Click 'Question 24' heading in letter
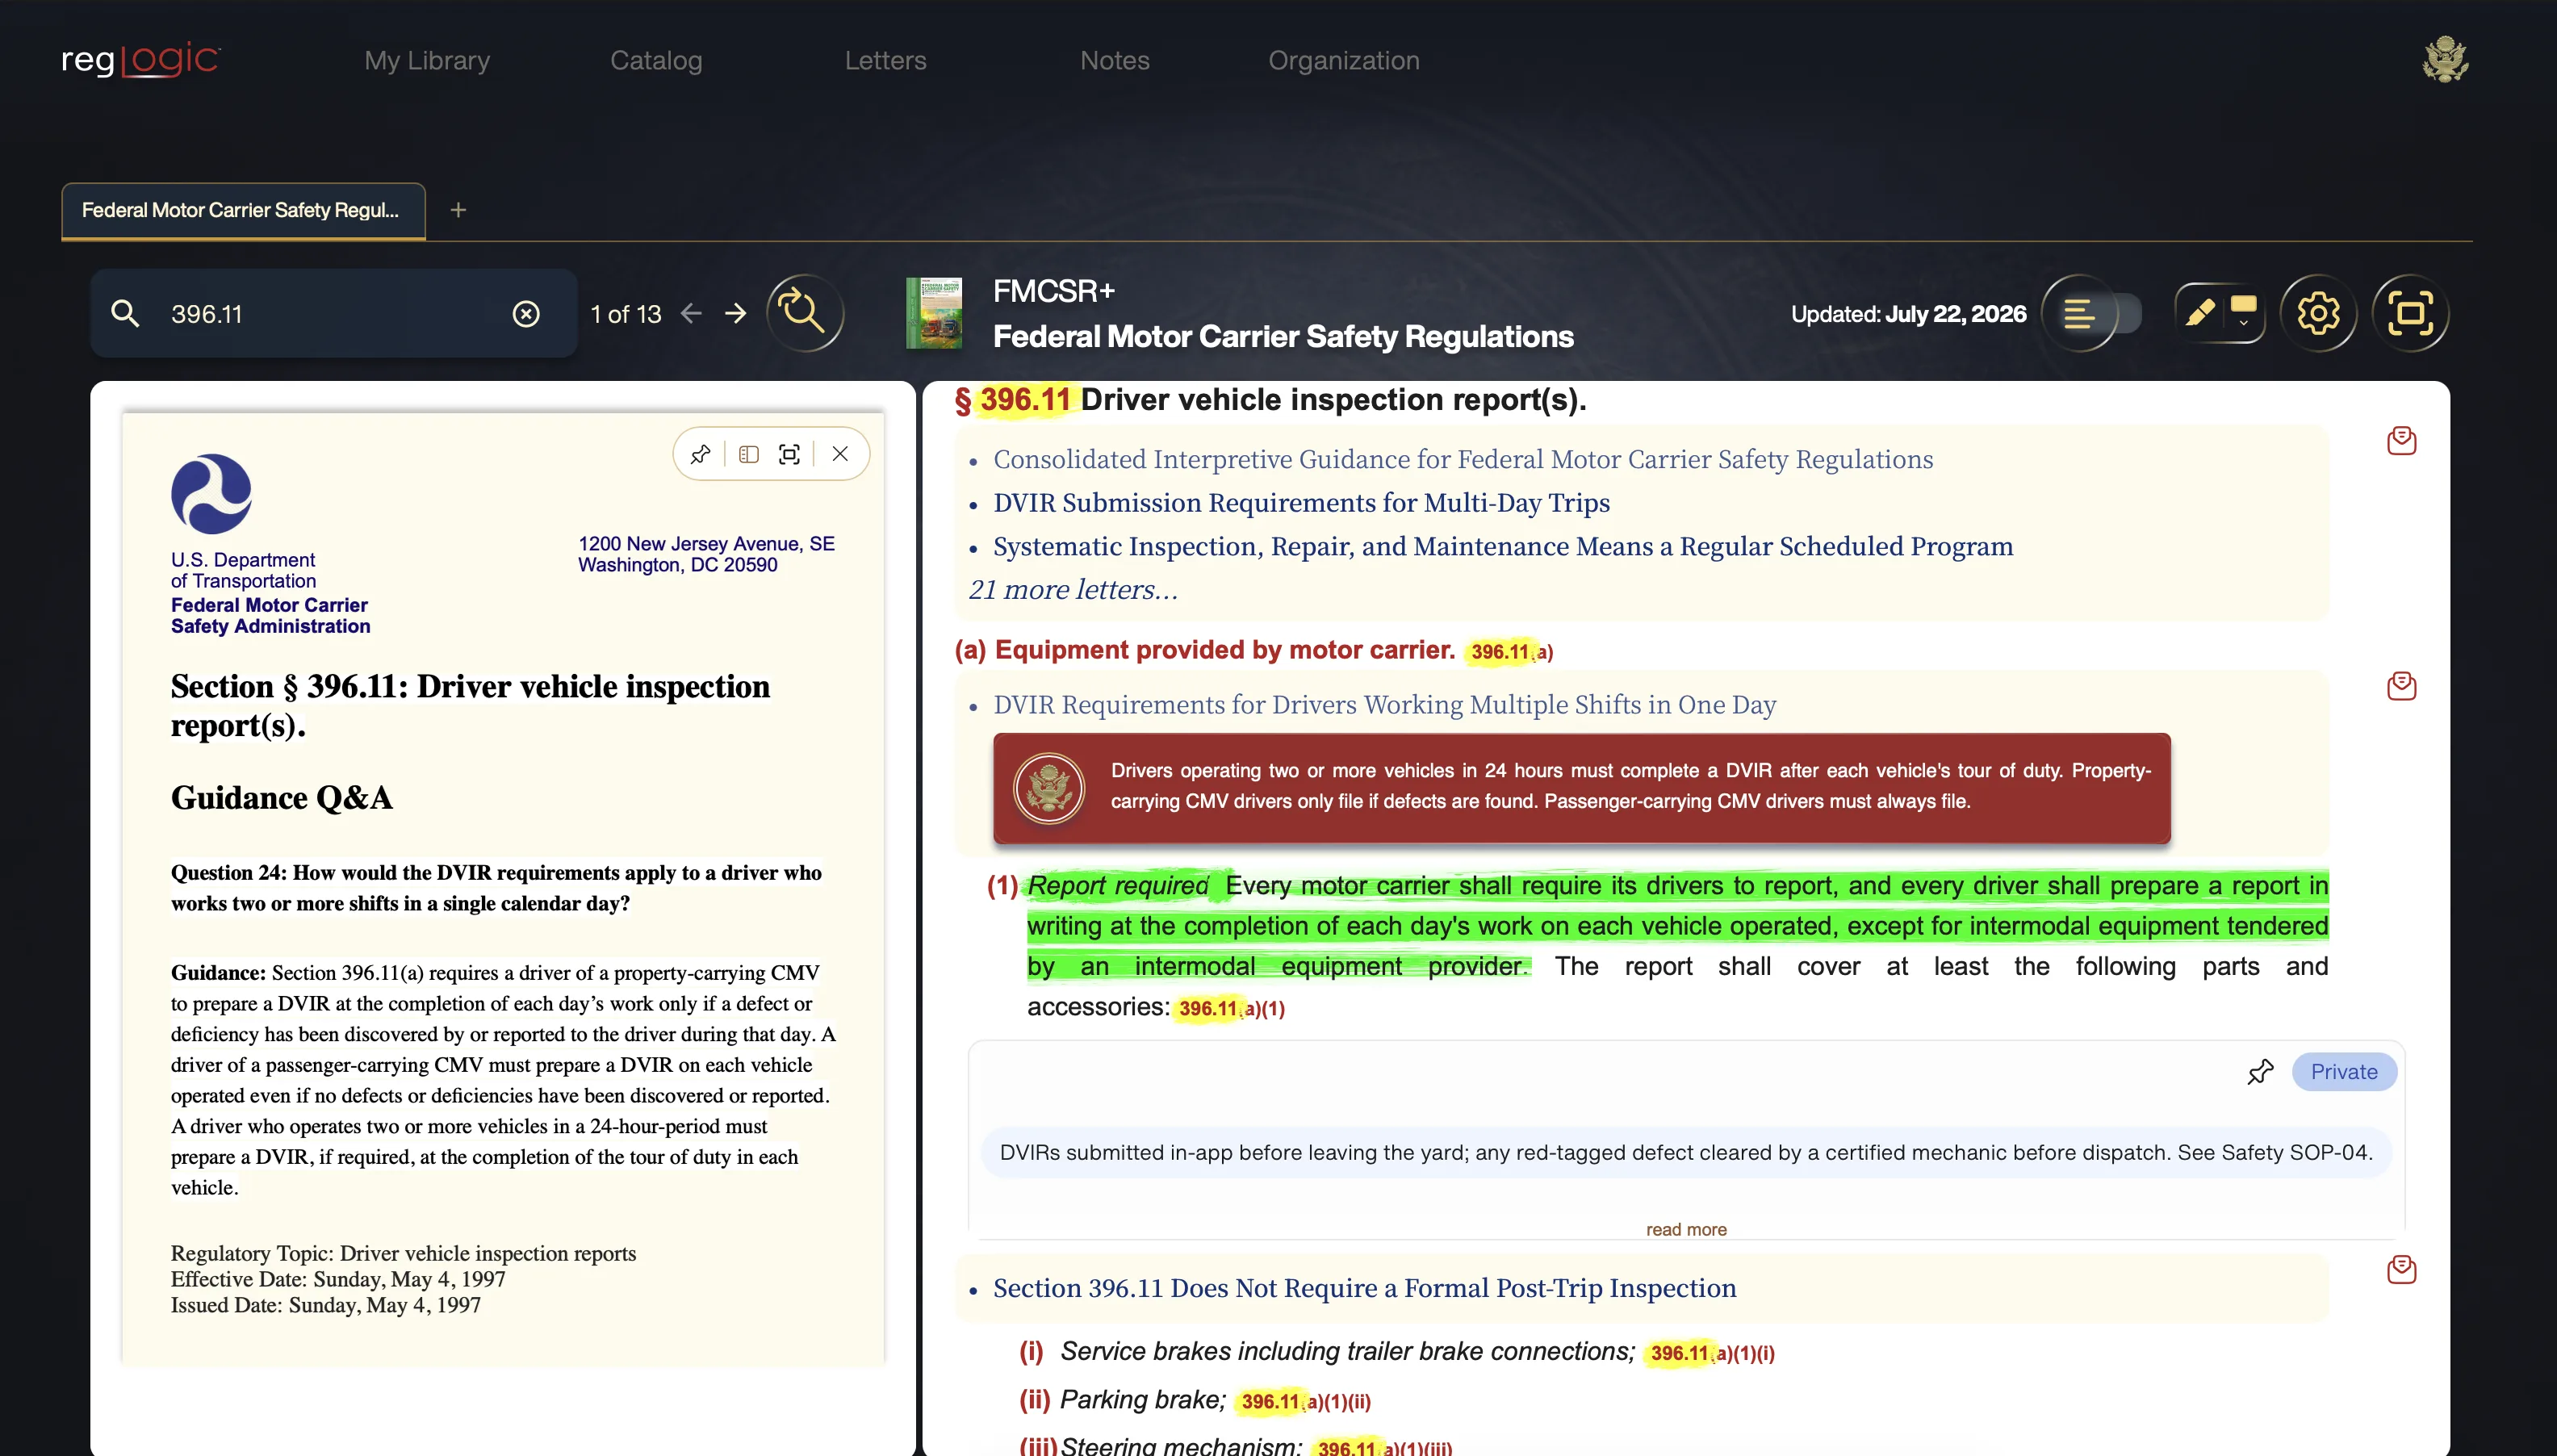Viewport: 2557px width, 1456px height. (496, 887)
